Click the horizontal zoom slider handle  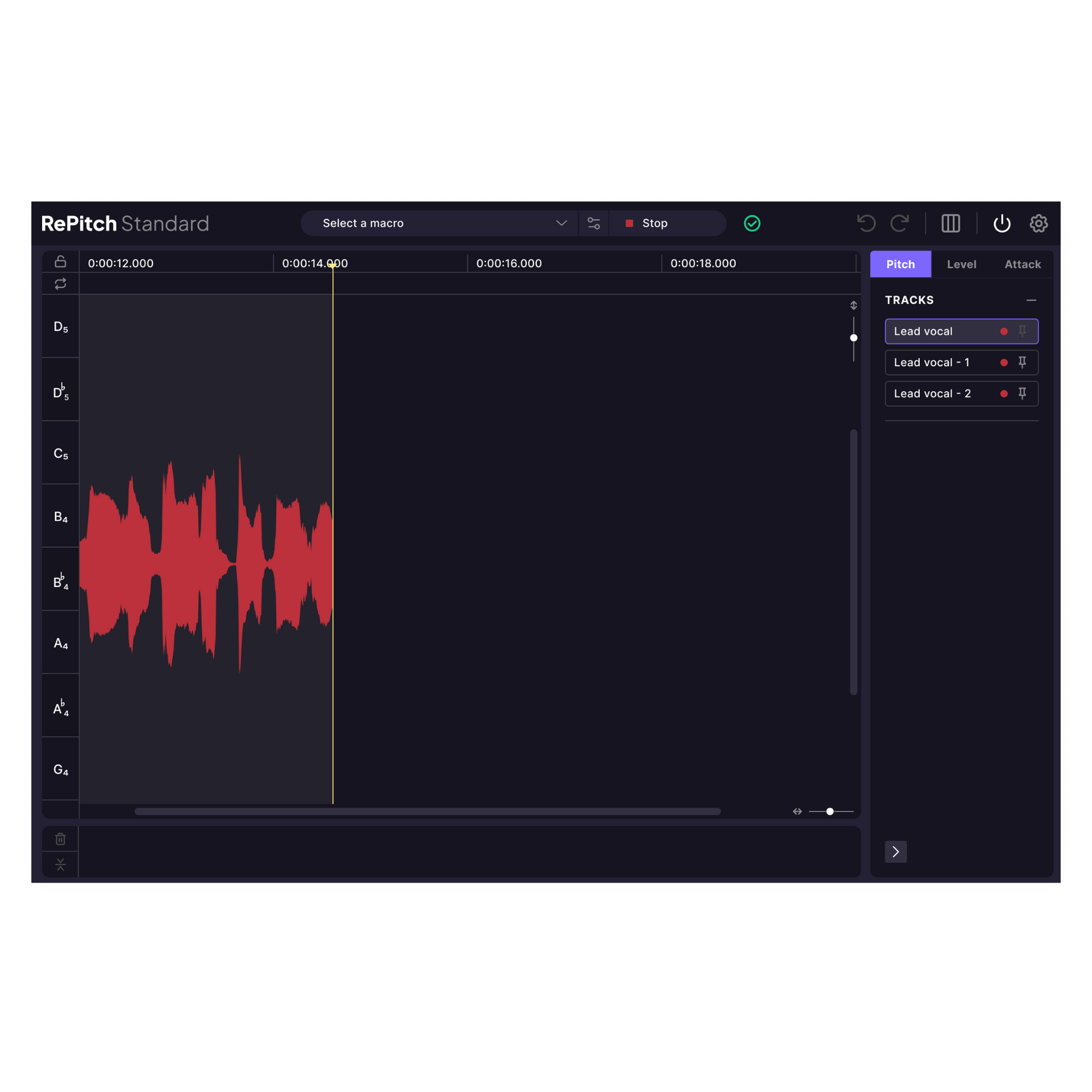pyautogui.click(x=830, y=811)
